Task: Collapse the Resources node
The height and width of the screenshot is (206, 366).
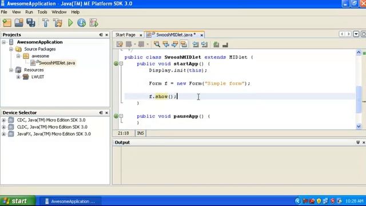Action: click(11, 70)
